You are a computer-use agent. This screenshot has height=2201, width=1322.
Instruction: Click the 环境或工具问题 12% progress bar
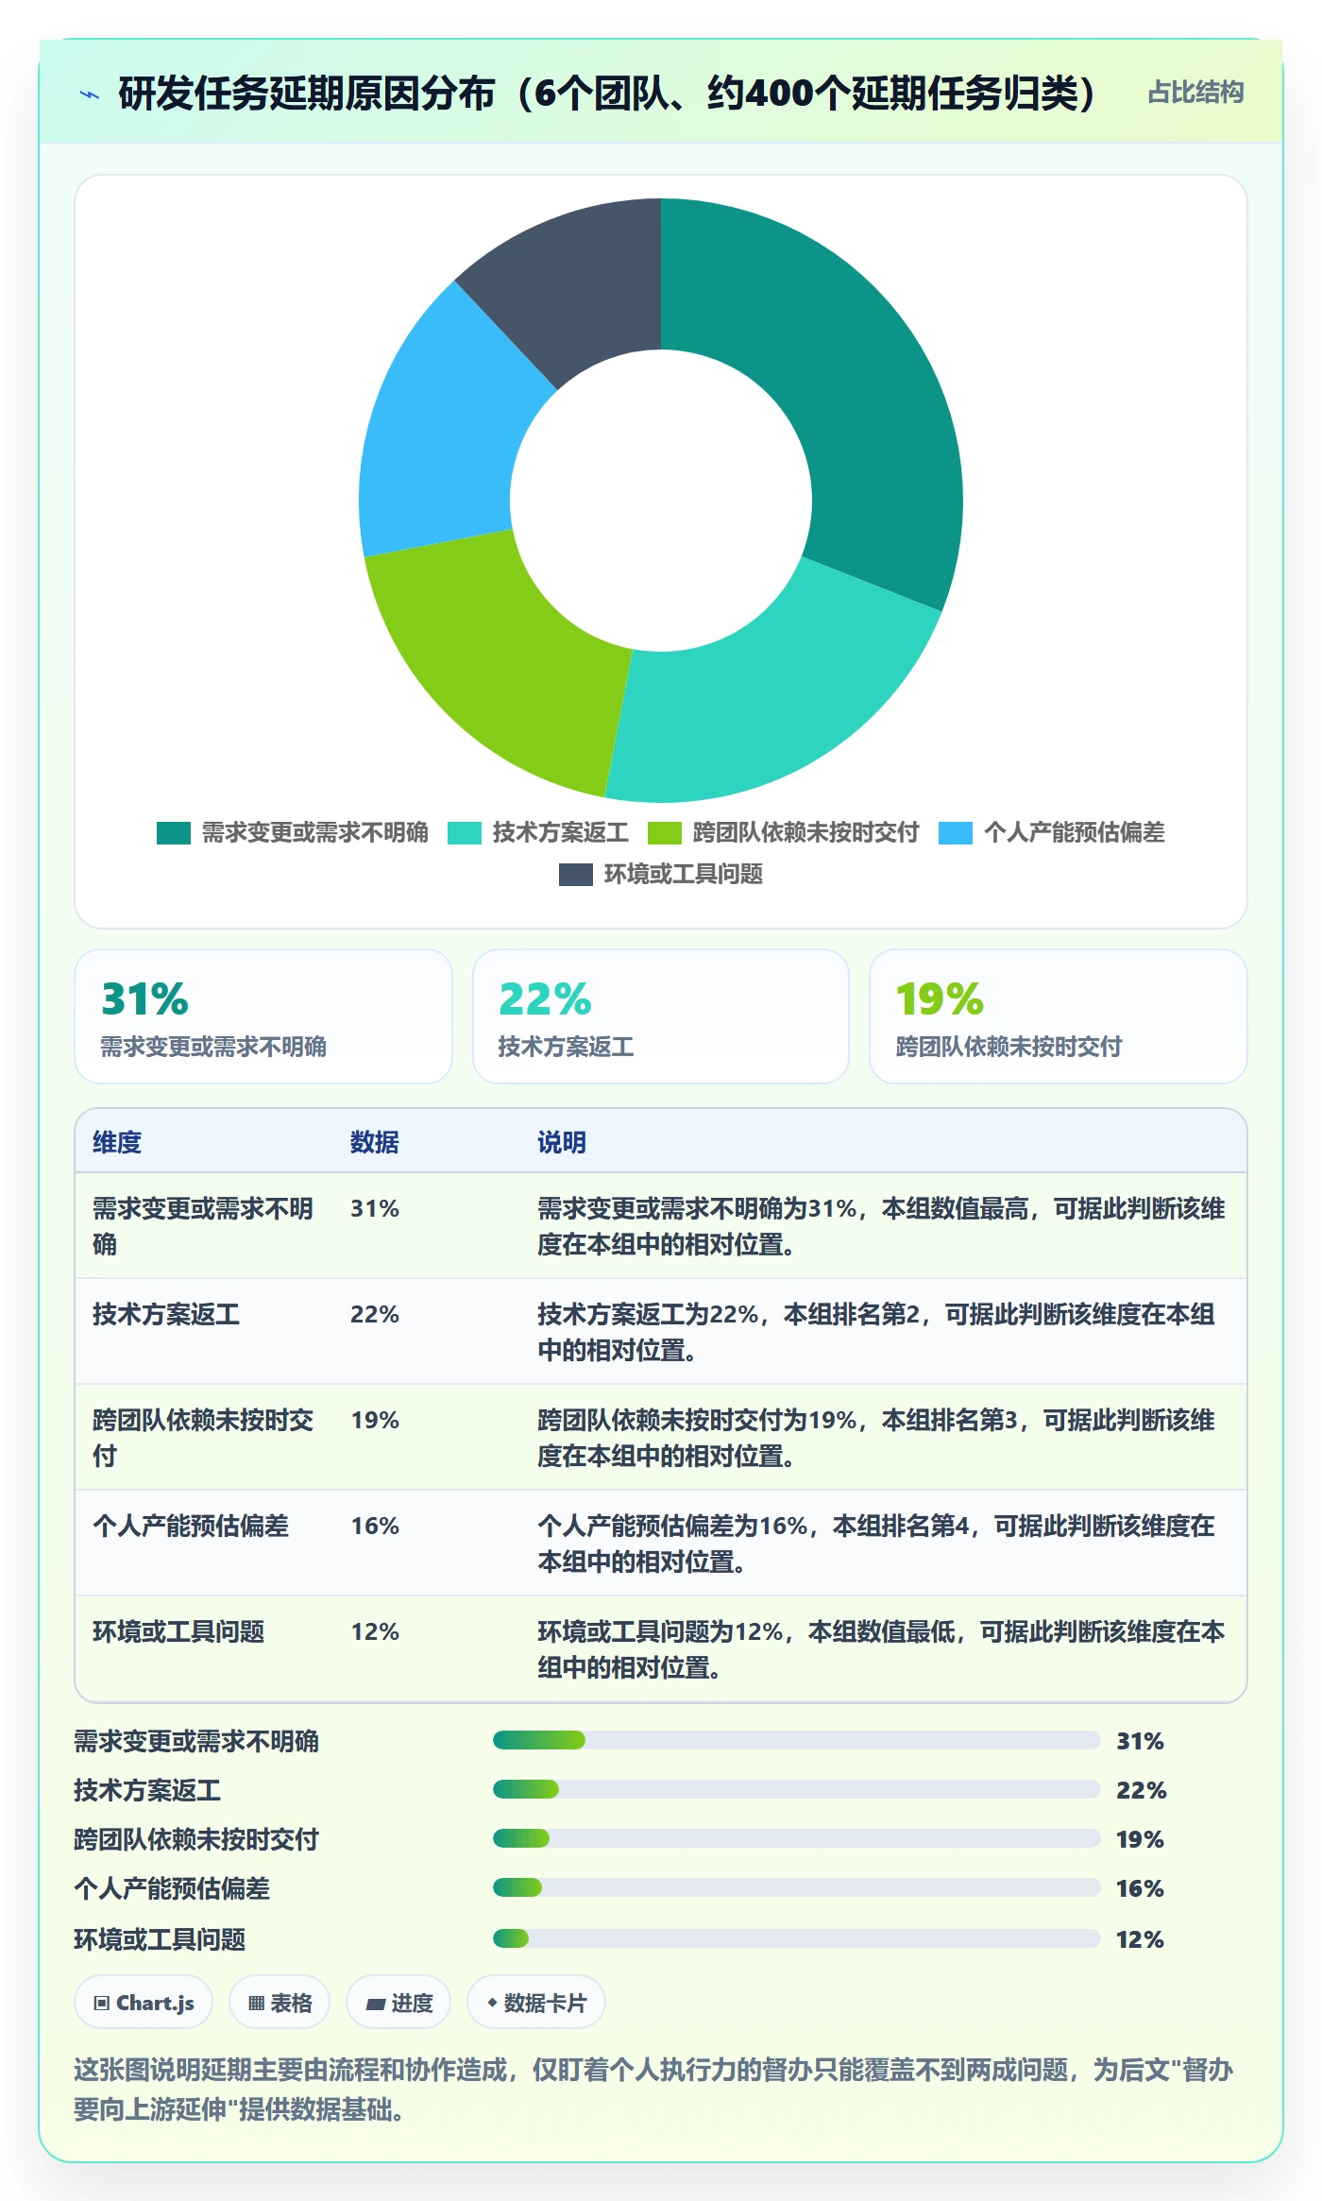(x=797, y=1938)
